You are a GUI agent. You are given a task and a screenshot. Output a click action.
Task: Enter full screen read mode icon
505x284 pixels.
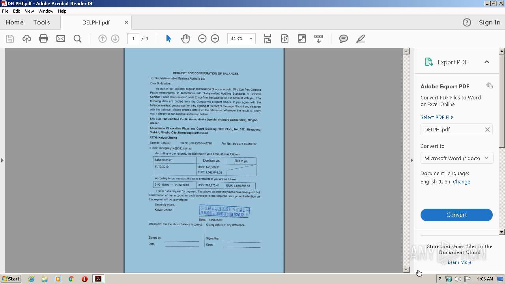tap(302, 39)
